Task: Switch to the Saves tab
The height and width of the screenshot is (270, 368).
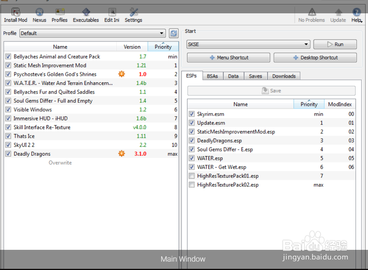Action: point(255,76)
